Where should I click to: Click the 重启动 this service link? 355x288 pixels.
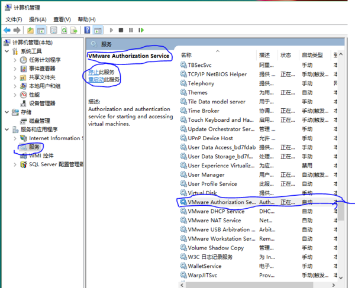(x=96, y=79)
